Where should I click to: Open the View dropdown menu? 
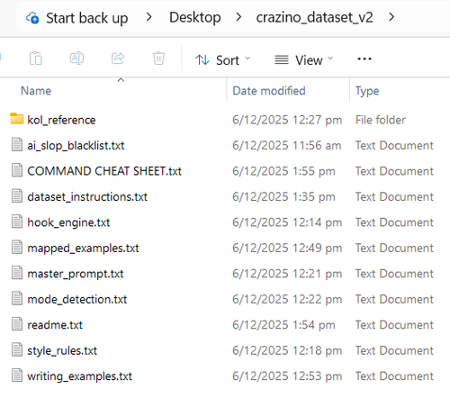[303, 60]
